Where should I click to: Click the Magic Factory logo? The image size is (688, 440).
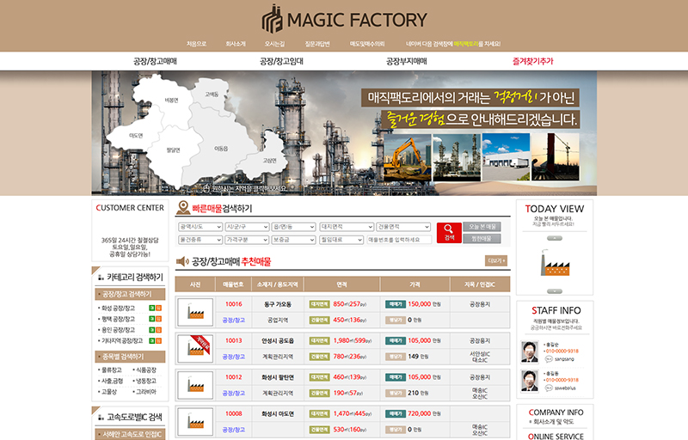click(x=344, y=19)
